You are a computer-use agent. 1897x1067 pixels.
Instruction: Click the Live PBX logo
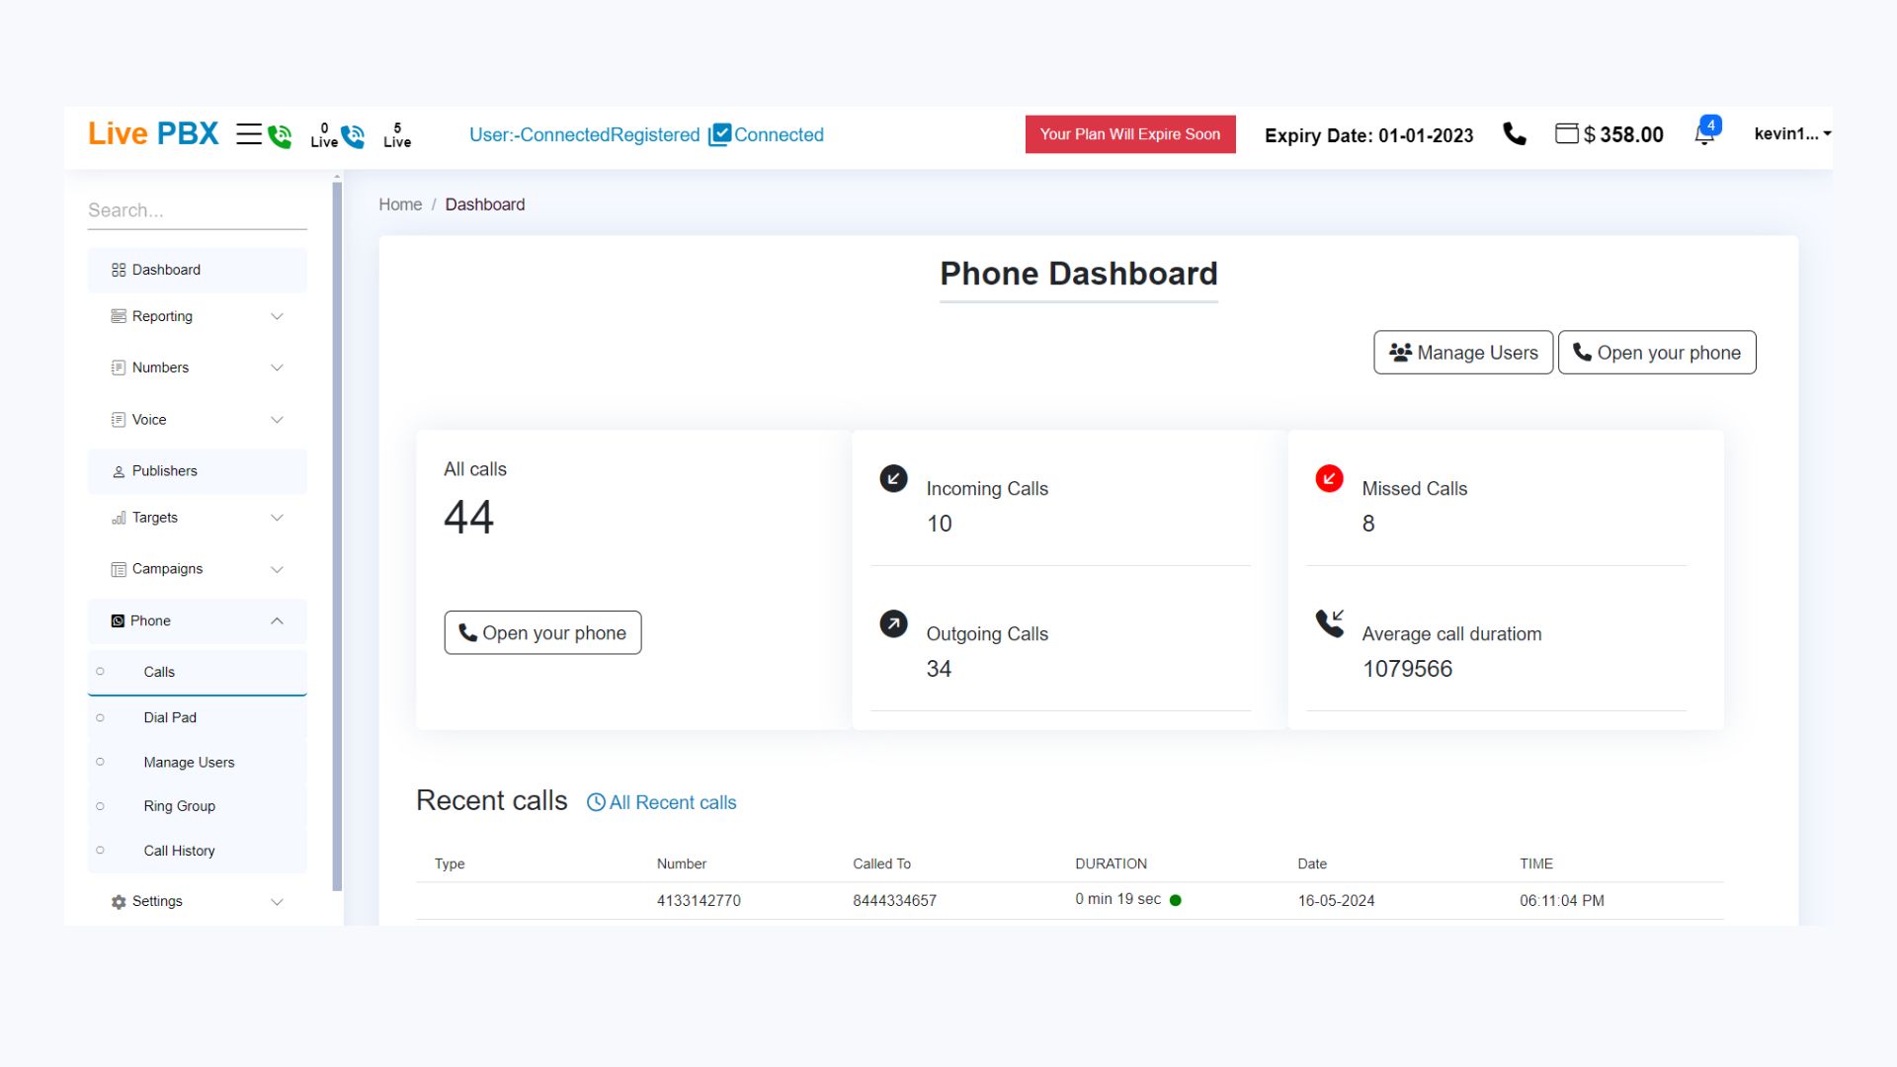(153, 133)
